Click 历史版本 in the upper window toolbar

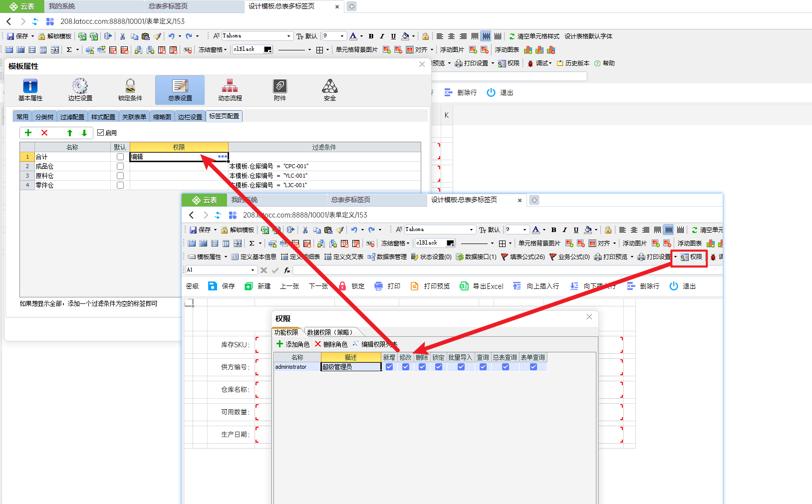tap(573, 63)
